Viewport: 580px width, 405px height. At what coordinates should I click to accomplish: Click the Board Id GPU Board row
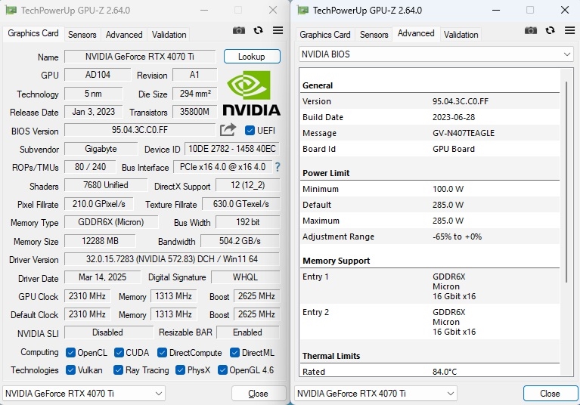point(430,149)
